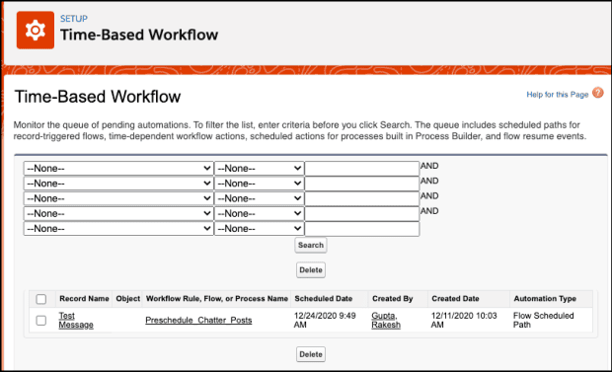Click the Record Name column header
The image size is (612, 372).
point(84,299)
